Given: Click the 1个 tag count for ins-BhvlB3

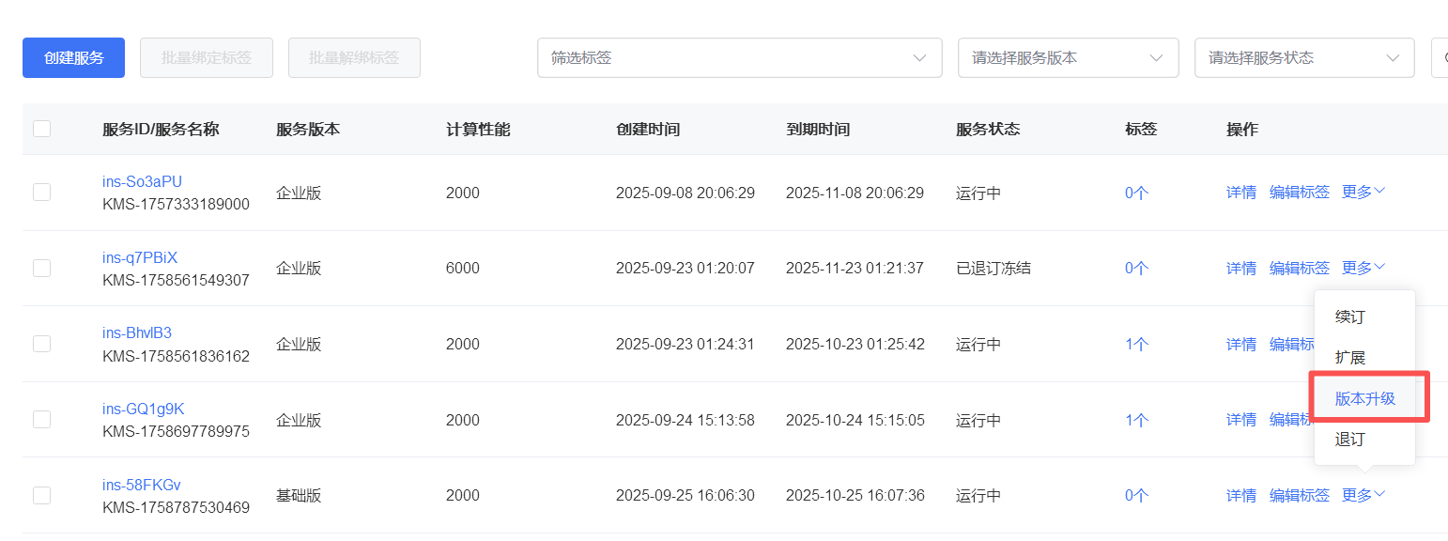Looking at the screenshot, I should pos(1136,344).
